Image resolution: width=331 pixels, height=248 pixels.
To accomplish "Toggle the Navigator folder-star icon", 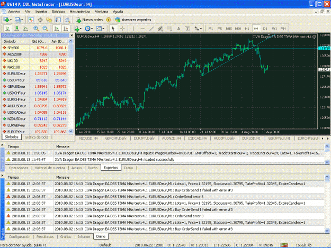I will [x=49, y=20].
